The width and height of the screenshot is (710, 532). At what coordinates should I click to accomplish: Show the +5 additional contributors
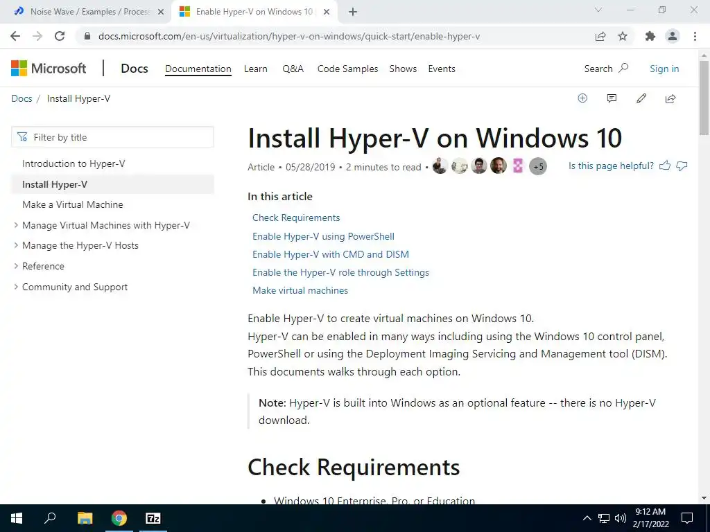click(x=538, y=166)
